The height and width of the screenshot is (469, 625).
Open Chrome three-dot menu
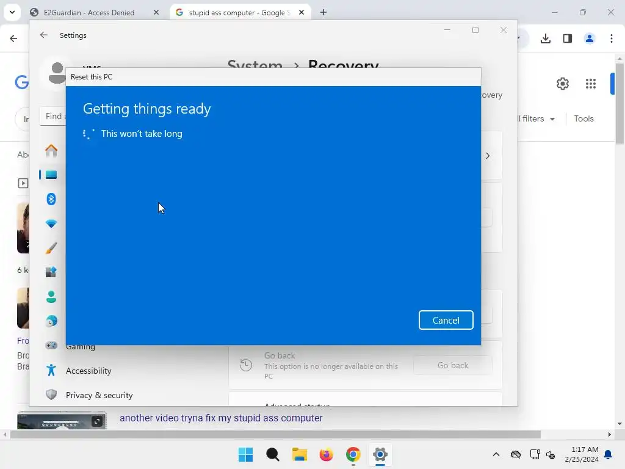pyautogui.click(x=612, y=38)
